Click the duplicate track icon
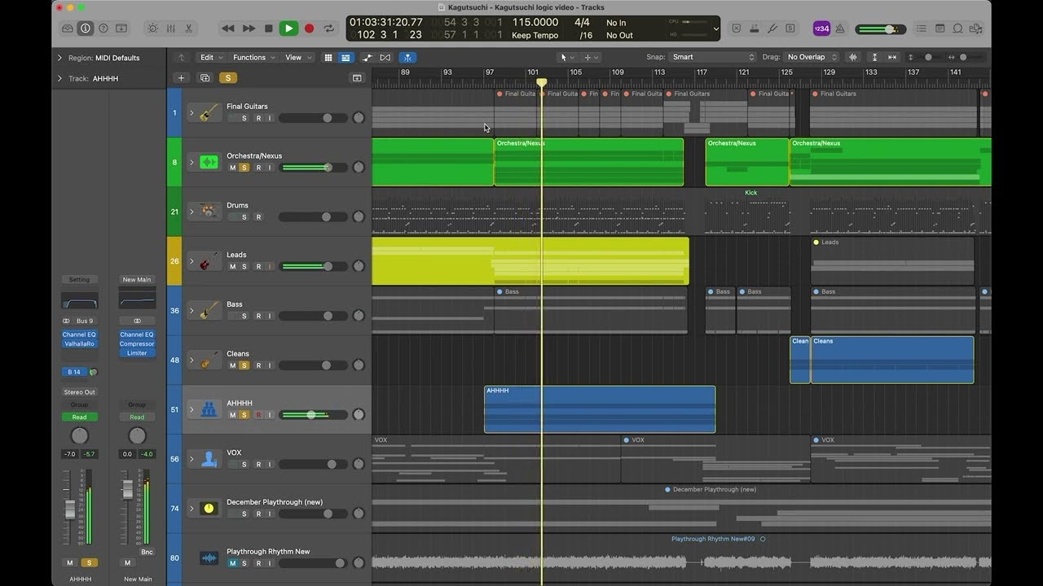Viewport: 1043px width, 586px height. tap(205, 78)
